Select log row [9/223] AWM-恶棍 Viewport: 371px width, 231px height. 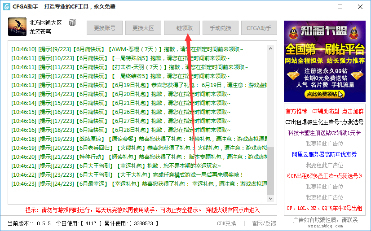(127, 49)
